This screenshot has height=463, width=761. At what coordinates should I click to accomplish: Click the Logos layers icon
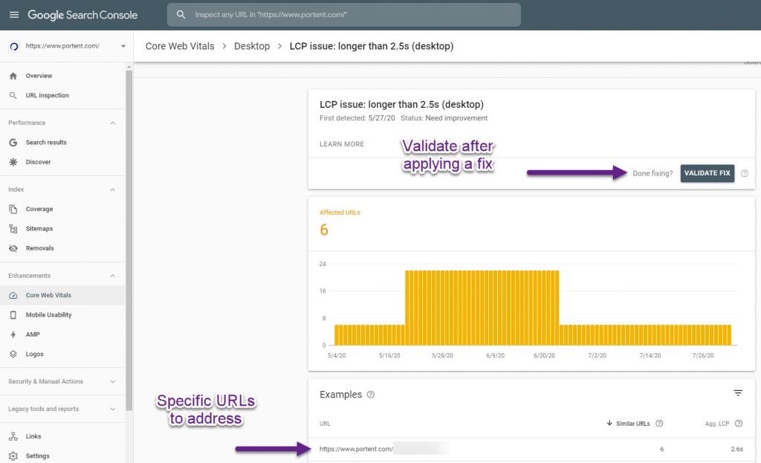(13, 354)
